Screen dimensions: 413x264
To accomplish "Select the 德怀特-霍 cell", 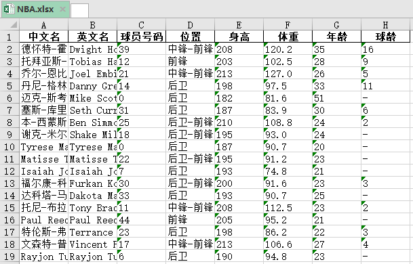I will click(43, 49).
